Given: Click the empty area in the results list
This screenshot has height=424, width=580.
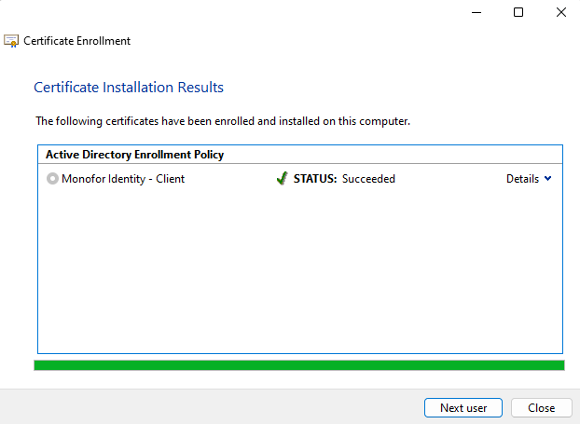Looking at the screenshot, I should [298, 270].
